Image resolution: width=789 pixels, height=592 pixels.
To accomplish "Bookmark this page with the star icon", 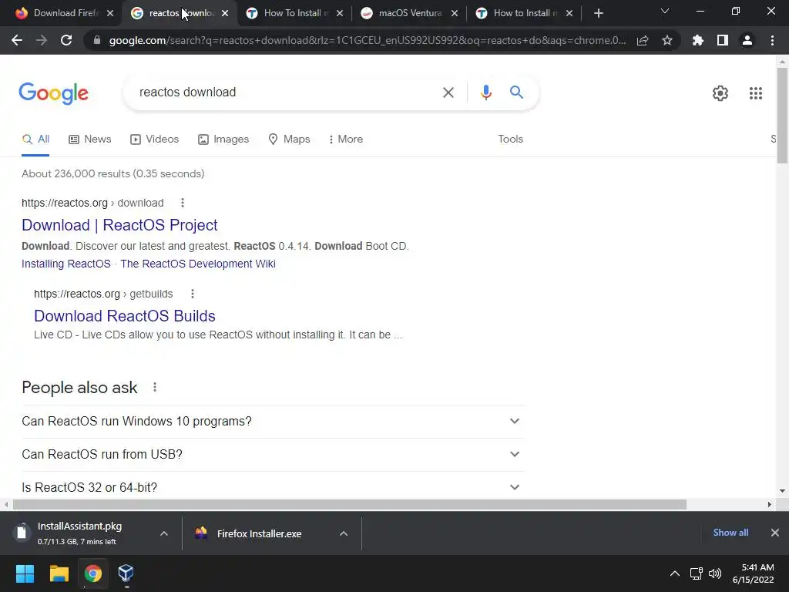I will coord(667,40).
